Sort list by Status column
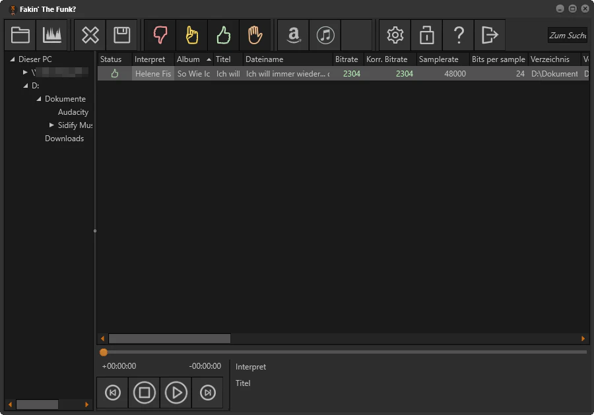Image resolution: width=594 pixels, height=415 pixels. click(x=115, y=59)
